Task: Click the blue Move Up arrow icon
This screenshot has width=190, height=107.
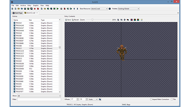Action: (x=74, y=9)
